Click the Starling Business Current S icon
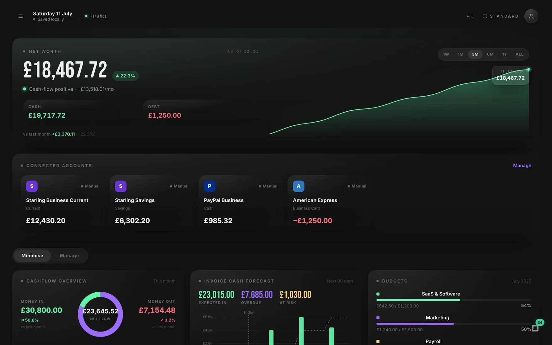The image size is (552, 345). point(32,186)
